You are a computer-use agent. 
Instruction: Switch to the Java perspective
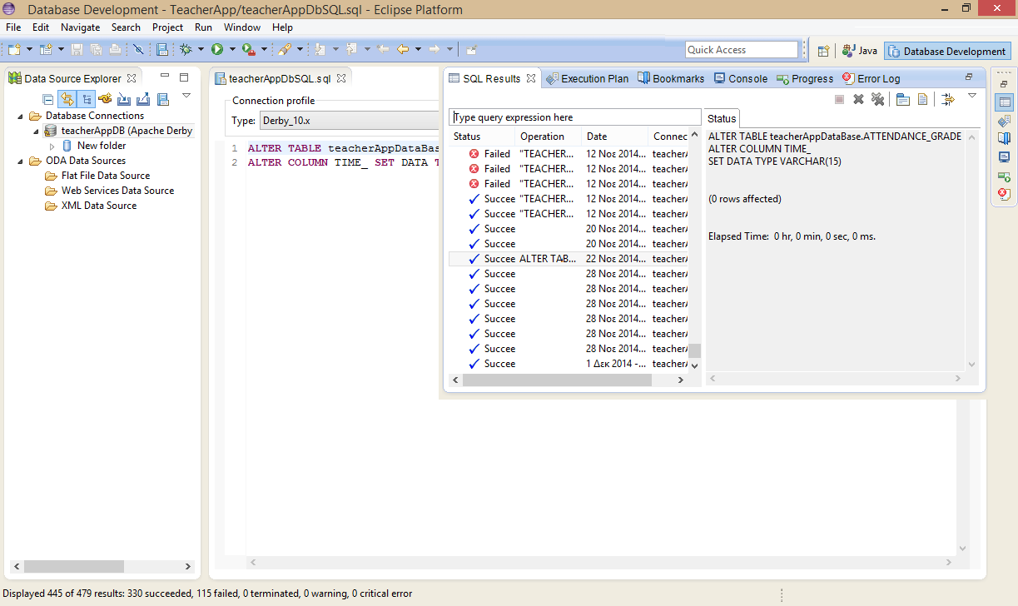click(860, 51)
